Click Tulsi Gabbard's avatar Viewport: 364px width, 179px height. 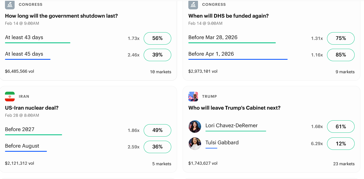(195, 143)
